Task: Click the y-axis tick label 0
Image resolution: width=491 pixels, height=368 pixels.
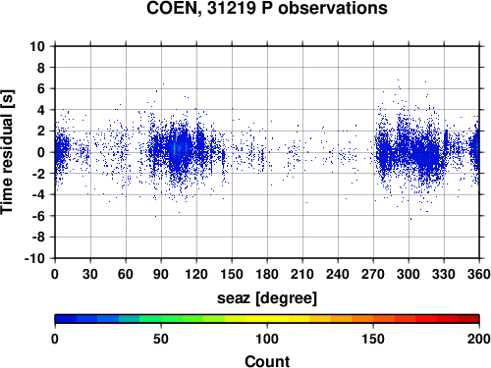Action: (41, 152)
